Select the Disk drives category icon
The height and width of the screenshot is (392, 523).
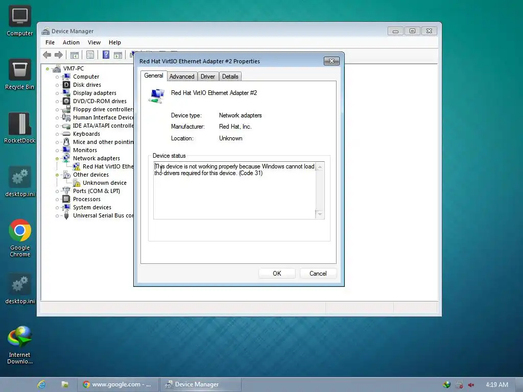66,85
